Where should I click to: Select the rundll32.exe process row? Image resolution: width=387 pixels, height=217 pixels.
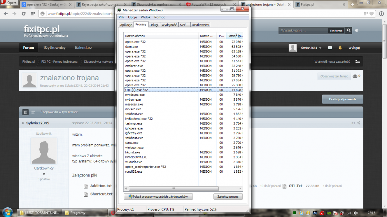(x=183, y=171)
